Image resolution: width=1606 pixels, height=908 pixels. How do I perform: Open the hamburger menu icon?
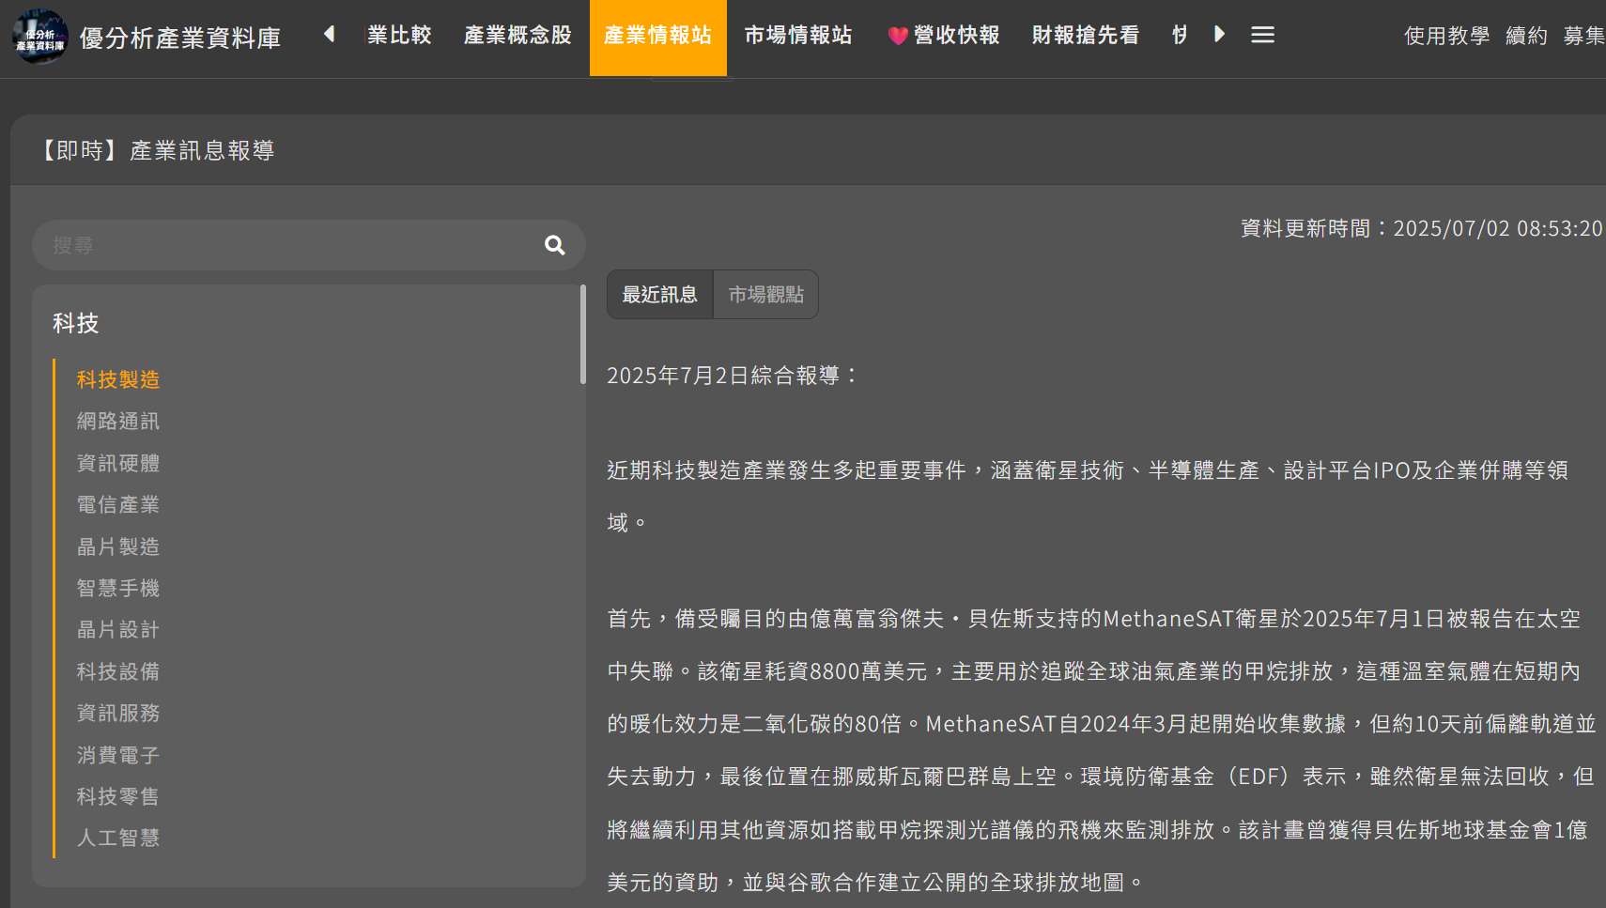coord(1262,35)
